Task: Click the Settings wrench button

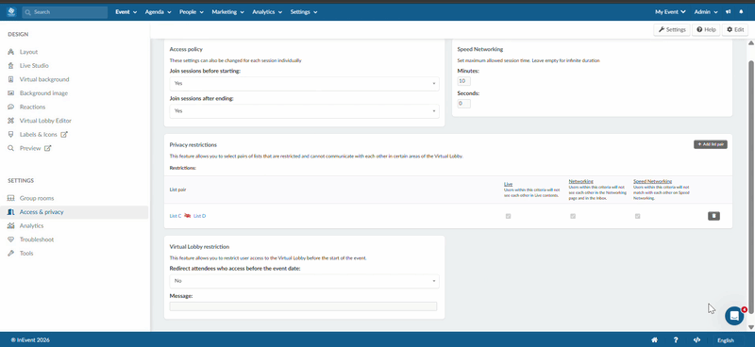Action: coord(672,30)
